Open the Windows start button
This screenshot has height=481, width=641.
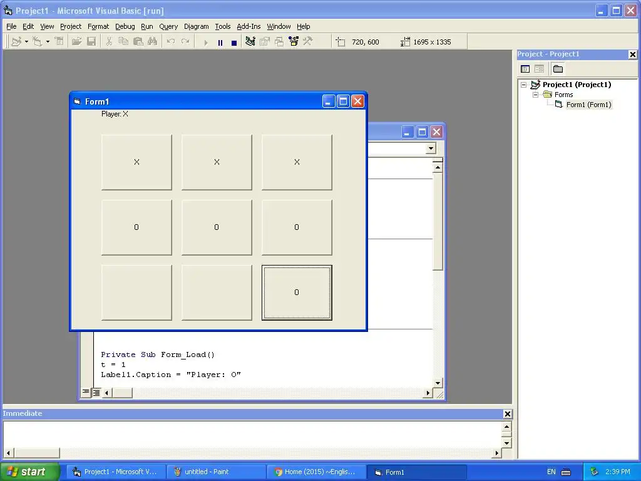coord(29,472)
